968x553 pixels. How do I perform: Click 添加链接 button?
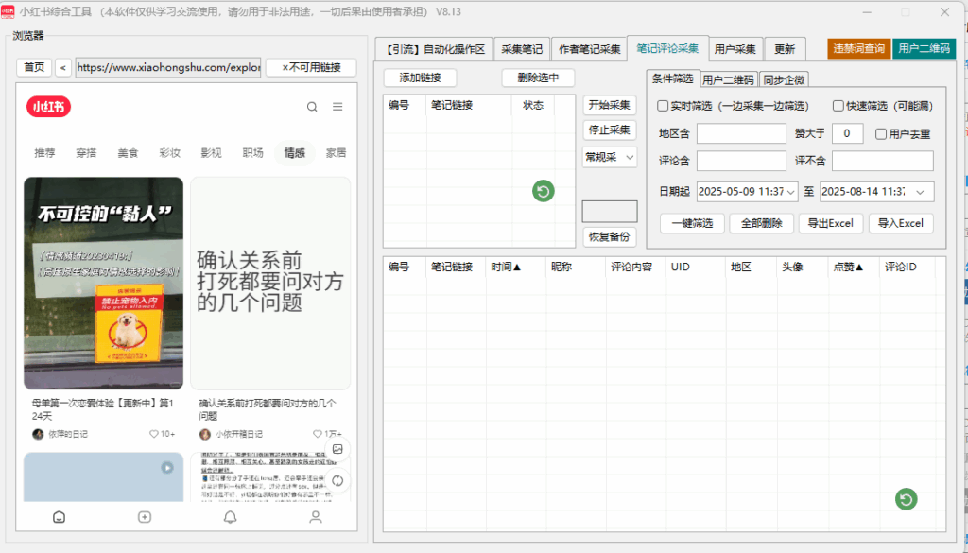tap(420, 78)
